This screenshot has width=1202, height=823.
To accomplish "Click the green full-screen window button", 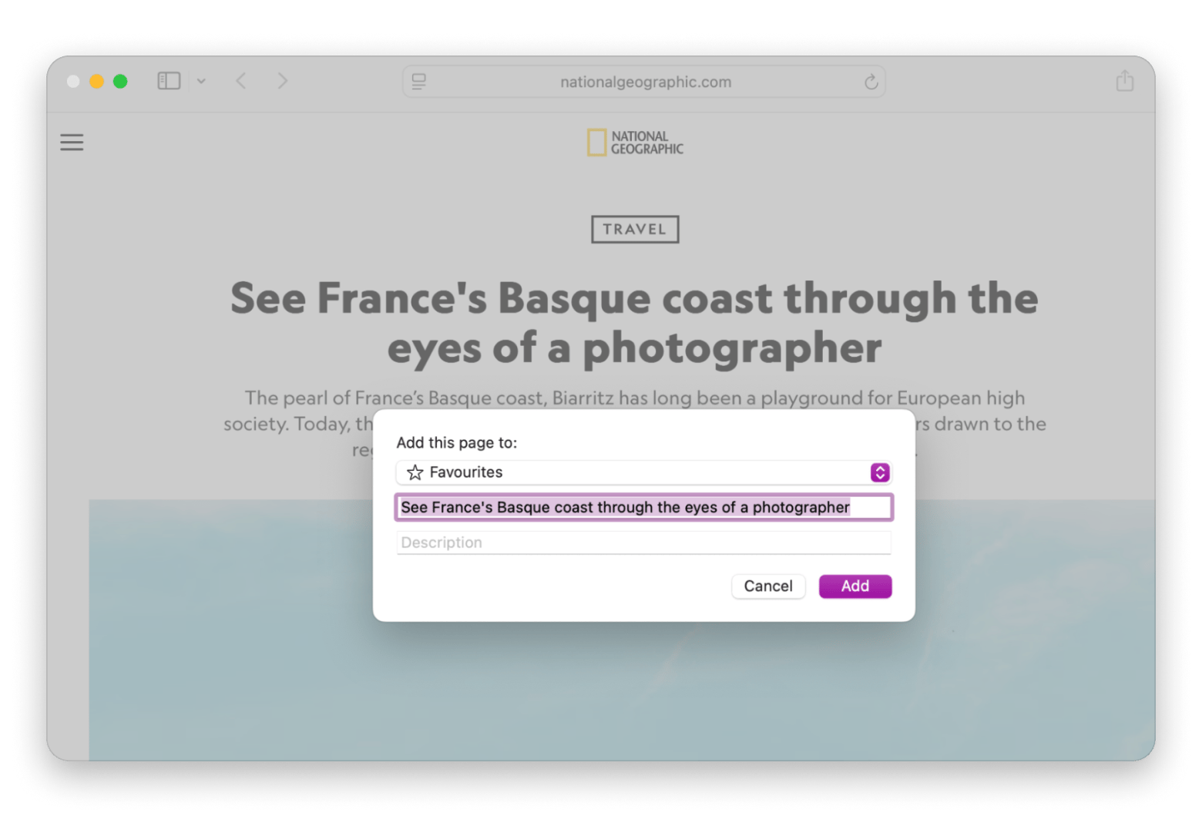I will pos(120,81).
